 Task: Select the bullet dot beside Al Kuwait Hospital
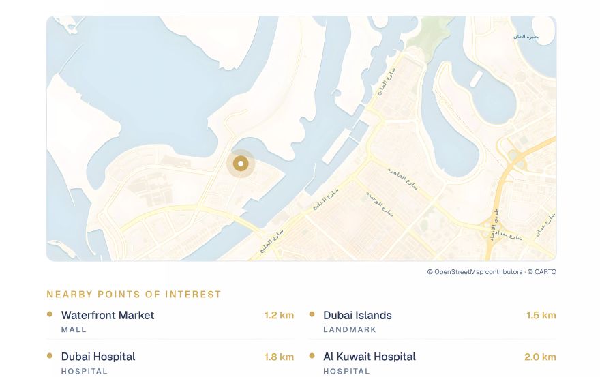312,356
